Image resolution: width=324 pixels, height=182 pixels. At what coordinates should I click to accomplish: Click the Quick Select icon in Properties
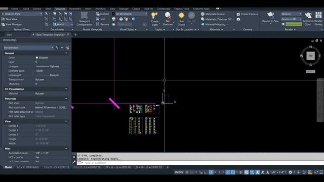pyautogui.click(x=67, y=48)
